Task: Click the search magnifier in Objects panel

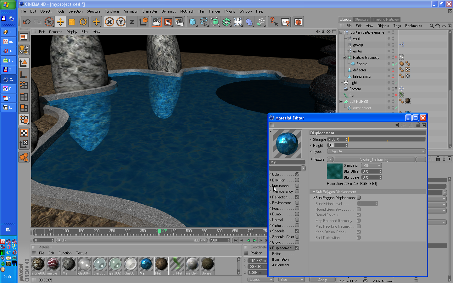Action: (x=432, y=26)
